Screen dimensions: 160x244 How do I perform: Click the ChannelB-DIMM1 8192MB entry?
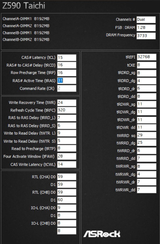pos(26,33)
